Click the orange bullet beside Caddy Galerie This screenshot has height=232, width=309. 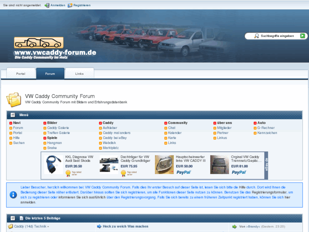pyautogui.click(x=45, y=128)
